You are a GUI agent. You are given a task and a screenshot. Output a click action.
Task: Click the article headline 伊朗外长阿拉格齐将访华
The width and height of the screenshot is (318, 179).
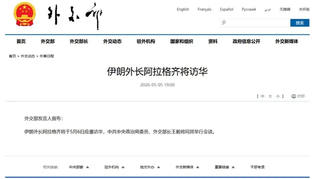point(158,72)
